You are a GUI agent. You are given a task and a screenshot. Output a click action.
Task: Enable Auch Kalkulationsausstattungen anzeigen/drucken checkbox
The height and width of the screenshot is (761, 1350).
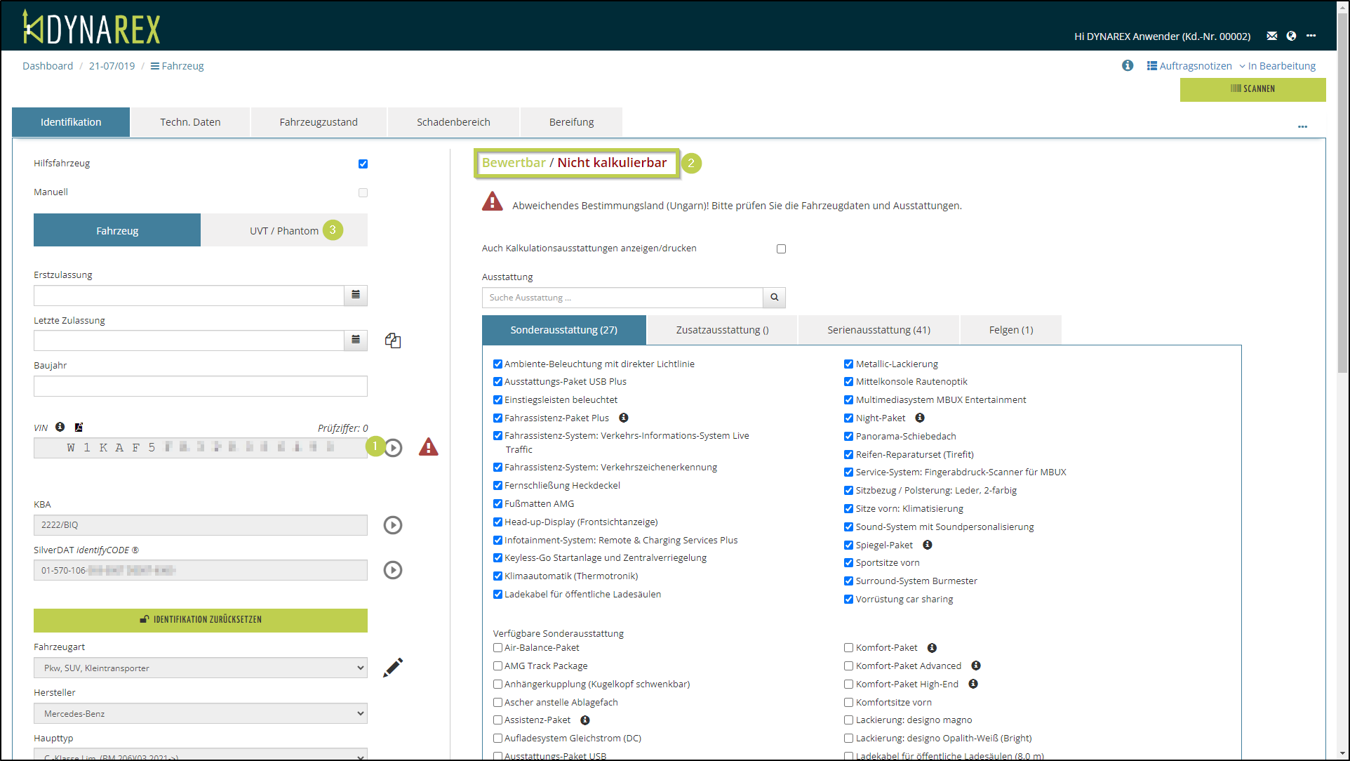[781, 249]
